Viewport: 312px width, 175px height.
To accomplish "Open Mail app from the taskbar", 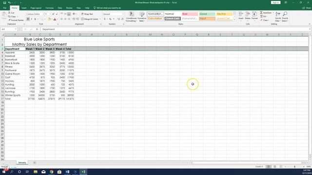I will coord(43,172).
